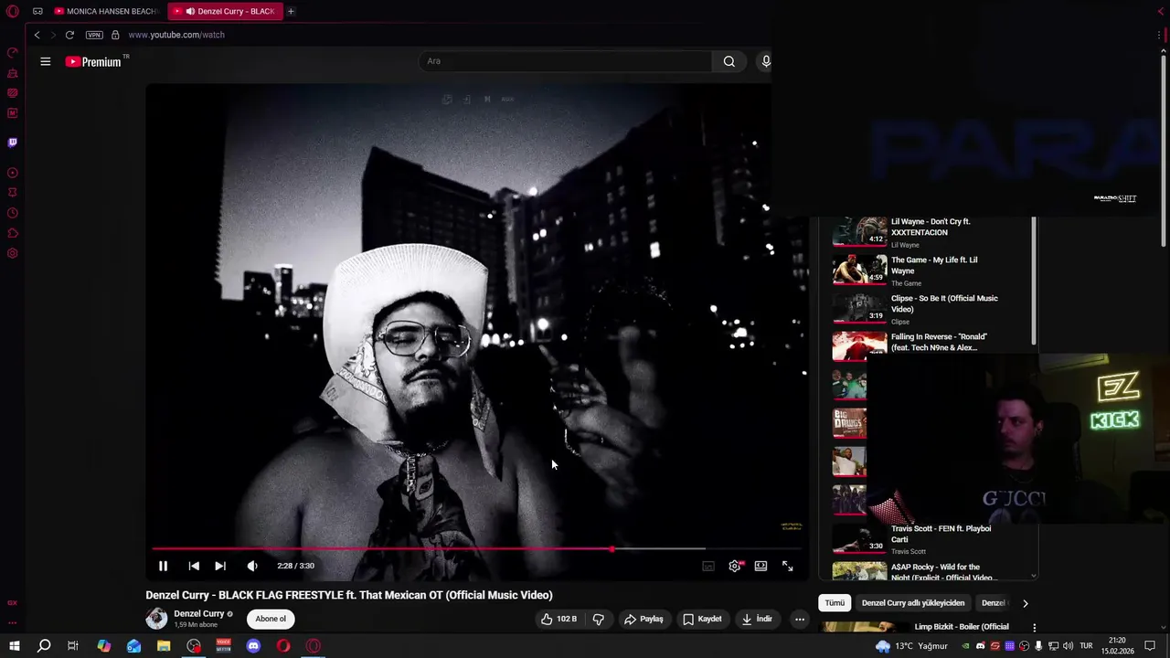Open the Denzel Curry channel avatar

pos(156,619)
